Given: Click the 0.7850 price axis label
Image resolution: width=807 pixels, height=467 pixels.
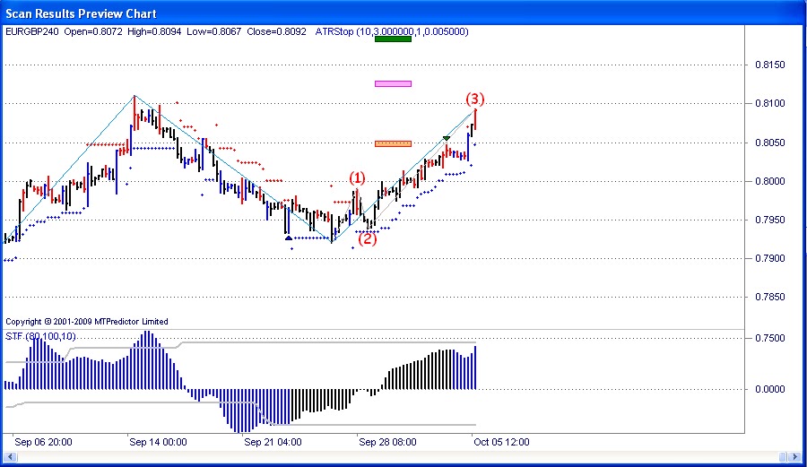Looking at the screenshot, I should tap(770, 297).
